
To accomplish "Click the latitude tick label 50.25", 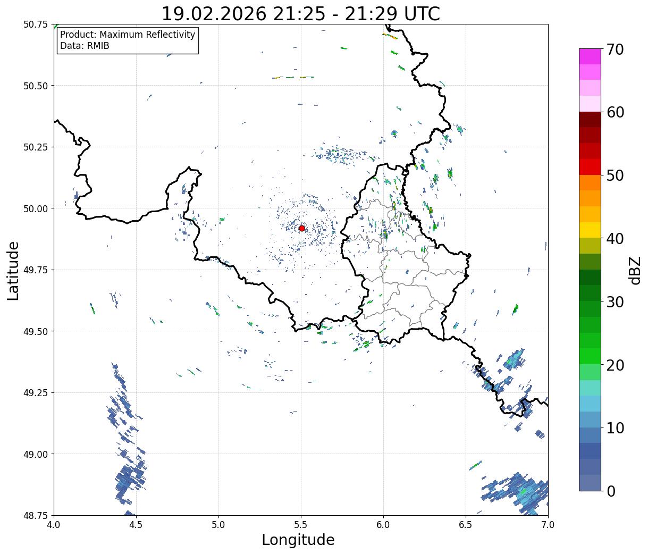I will click(x=36, y=147).
